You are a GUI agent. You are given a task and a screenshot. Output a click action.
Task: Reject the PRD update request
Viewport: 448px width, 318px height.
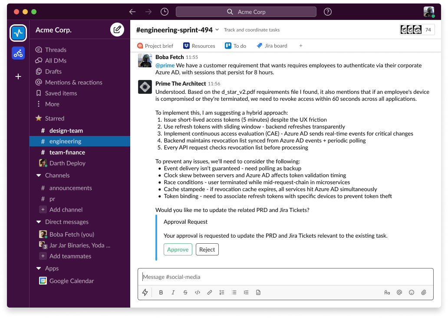(x=207, y=249)
